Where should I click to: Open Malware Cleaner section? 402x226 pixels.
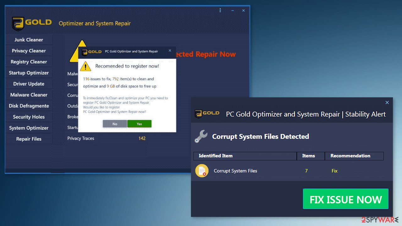point(29,95)
